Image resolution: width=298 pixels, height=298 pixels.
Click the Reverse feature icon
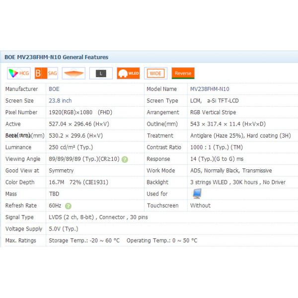pos(183,74)
